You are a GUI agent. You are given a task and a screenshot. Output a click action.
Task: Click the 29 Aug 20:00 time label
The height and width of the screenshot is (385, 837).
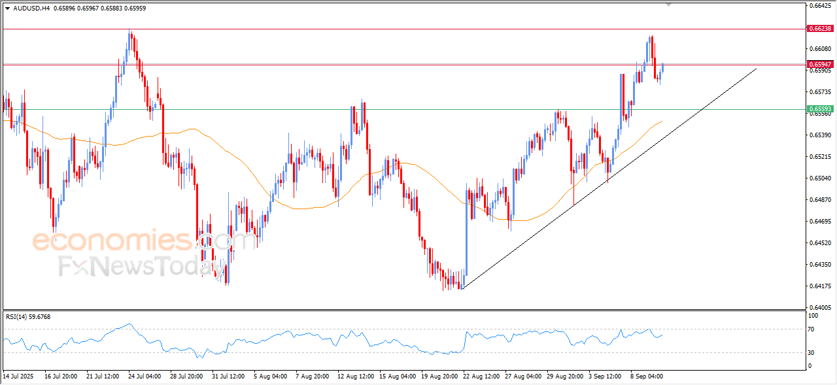[x=564, y=377]
